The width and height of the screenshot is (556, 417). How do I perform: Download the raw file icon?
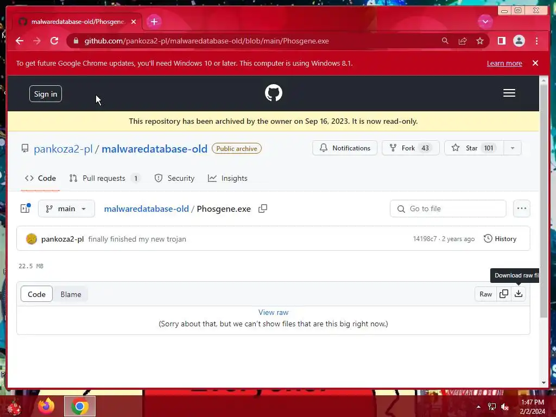coord(519,294)
